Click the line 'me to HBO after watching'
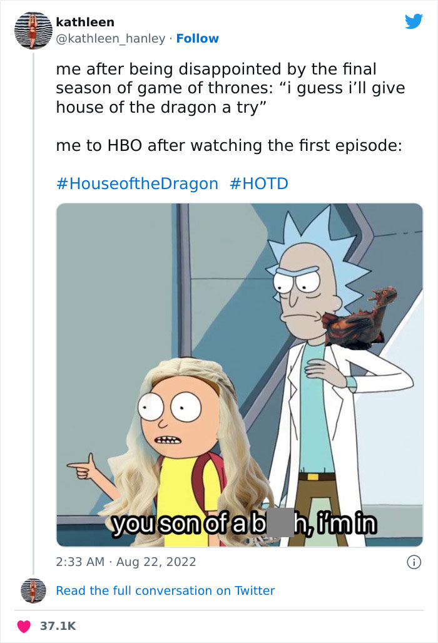438x643 pixels. (229, 146)
